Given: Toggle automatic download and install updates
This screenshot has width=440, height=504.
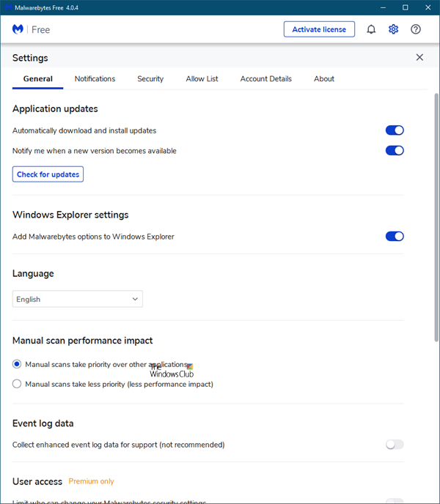Looking at the screenshot, I should coord(395,130).
